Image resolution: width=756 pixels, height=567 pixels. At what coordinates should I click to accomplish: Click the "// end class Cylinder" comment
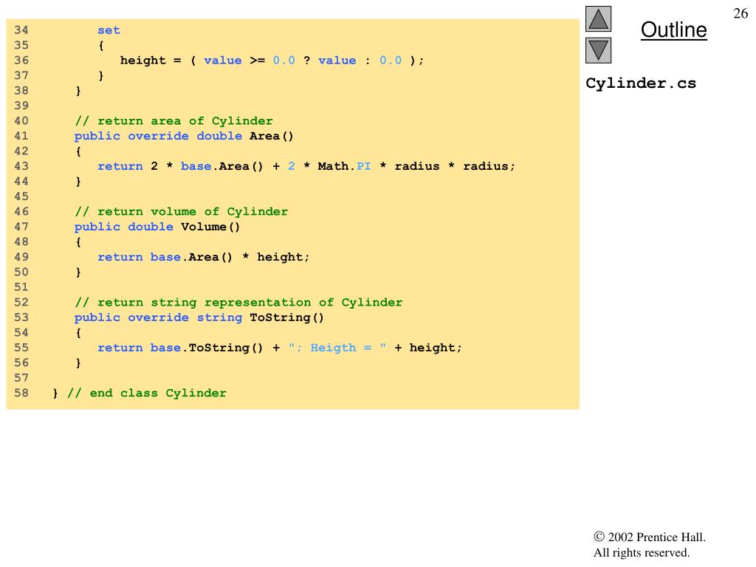pos(147,393)
